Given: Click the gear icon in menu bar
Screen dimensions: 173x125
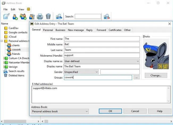Looking at the screenshot, I should click(x=28, y=9).
